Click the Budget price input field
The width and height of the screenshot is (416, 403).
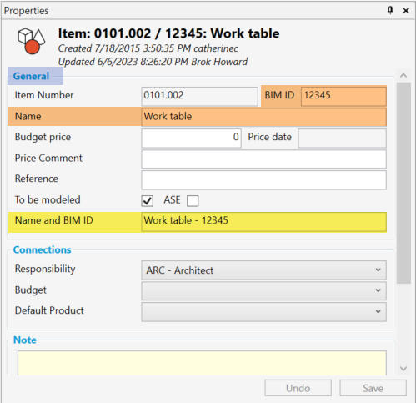tap(191, 138)
